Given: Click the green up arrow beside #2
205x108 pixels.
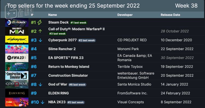Looking at the screenshot, I should (40, 31).
